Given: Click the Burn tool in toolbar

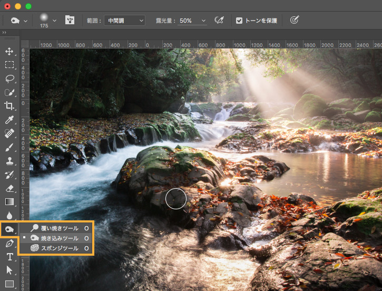Looking at the screenshot, I should pyautogui.click(x=9, y=229).
